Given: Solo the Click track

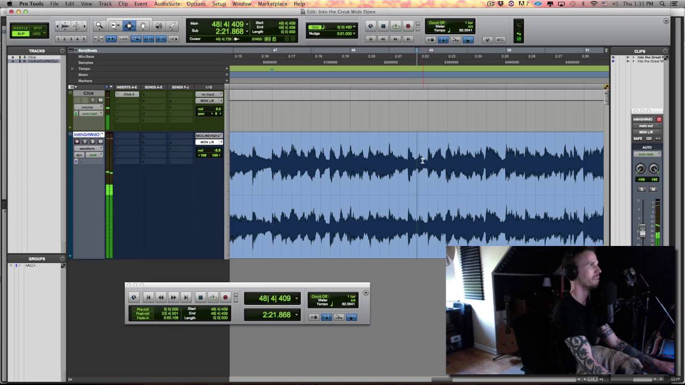Looking at the screenshot, I should (93, 100).
